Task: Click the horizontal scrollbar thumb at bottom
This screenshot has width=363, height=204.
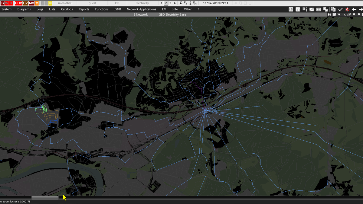Action: [45, 198]
